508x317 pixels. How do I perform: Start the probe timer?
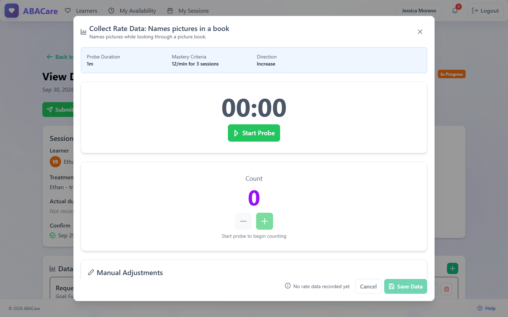click(254, 133)
